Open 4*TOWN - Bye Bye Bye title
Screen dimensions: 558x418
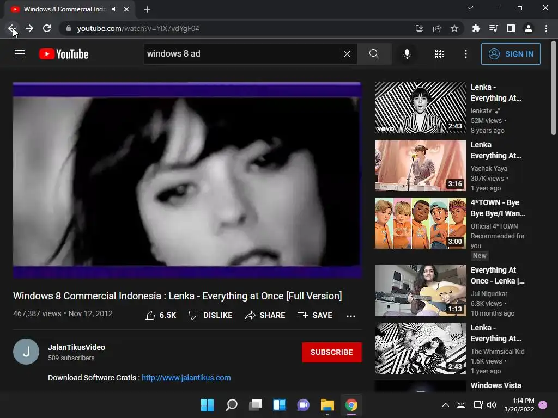(x=498, y=208)
